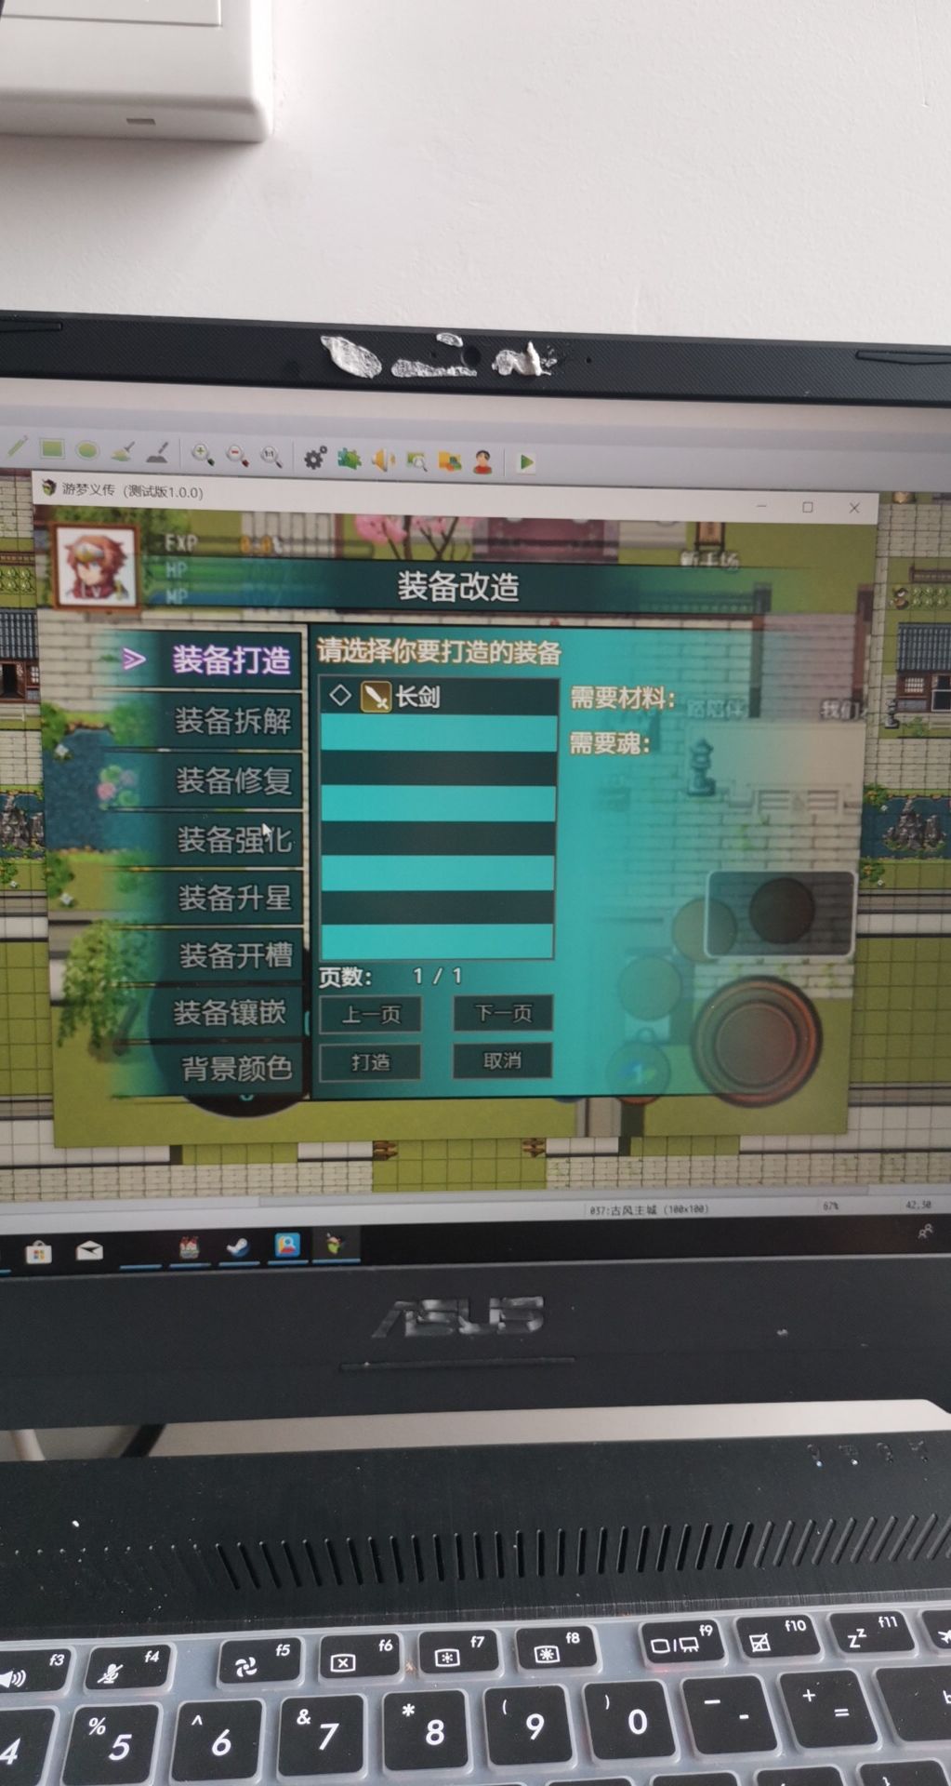Open the Character Generator icon
This screenshot has height=1786, width=951.
[482, 462]
